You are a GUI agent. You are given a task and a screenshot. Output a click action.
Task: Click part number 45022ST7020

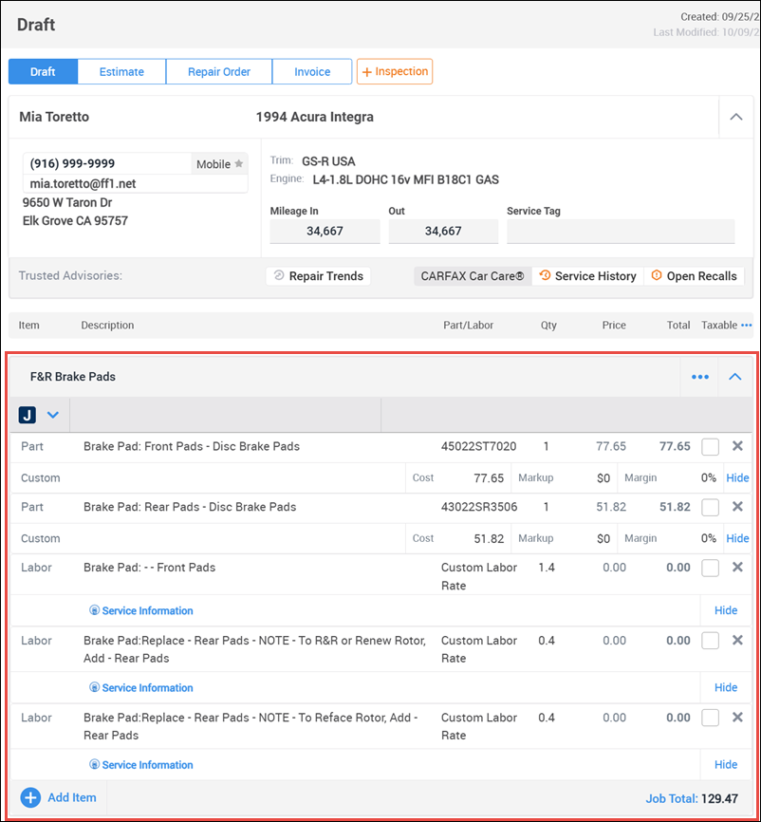(x=478, y=446)
